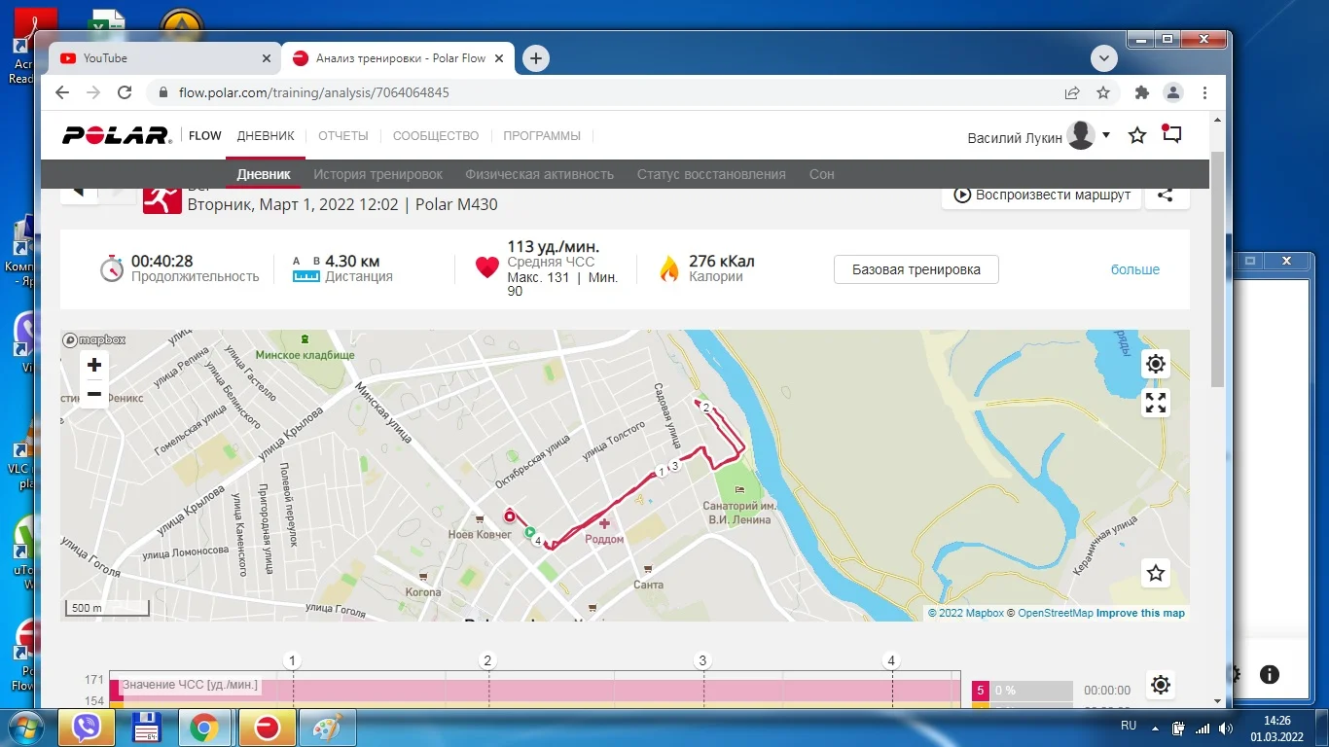Click the route end marker on the map
This screenshot has width=1329, height=747.
(x=508, y=516)
